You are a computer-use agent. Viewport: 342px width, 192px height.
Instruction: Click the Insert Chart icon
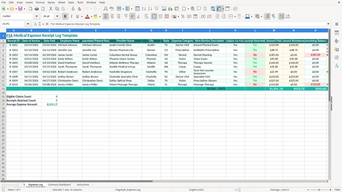pos(170,9)
